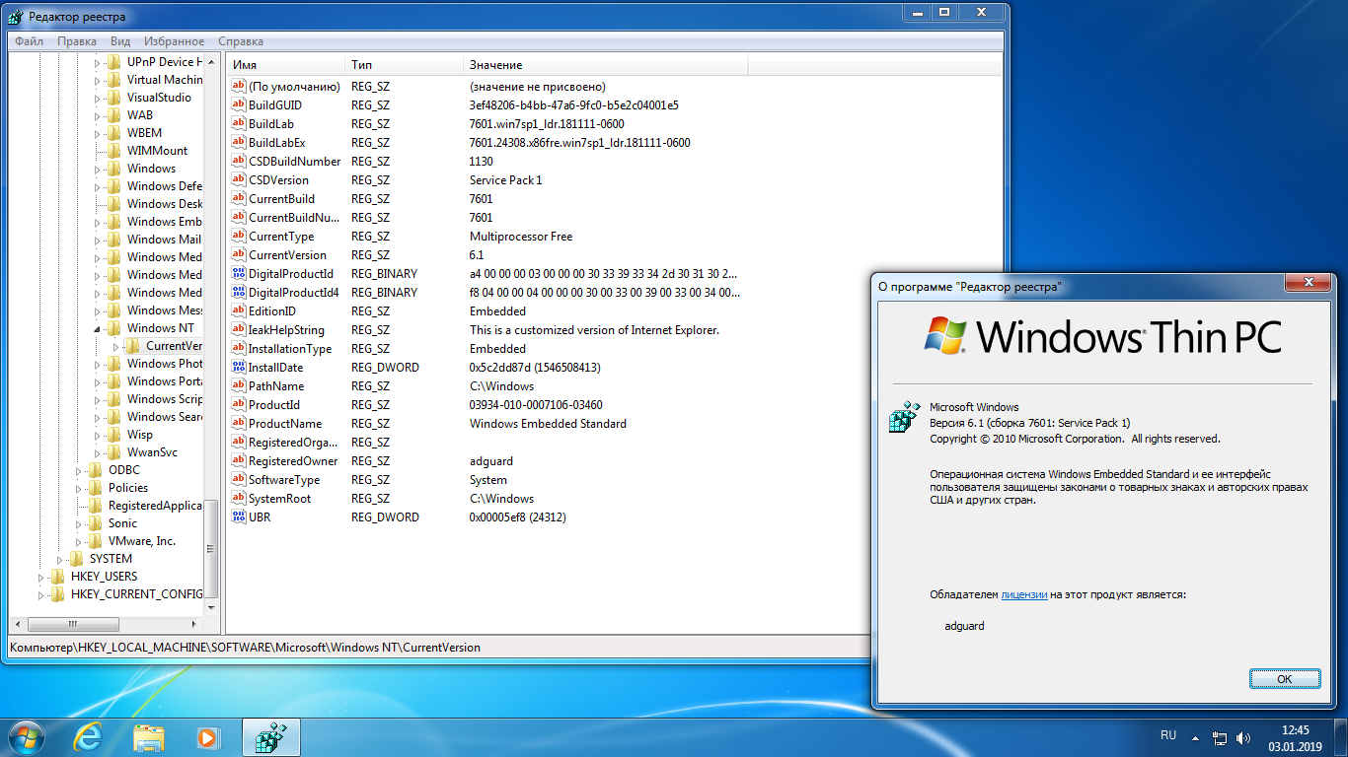Sort by the Значение column header
The height and width of the screenshot is (757, 1348).
(606, 65)
